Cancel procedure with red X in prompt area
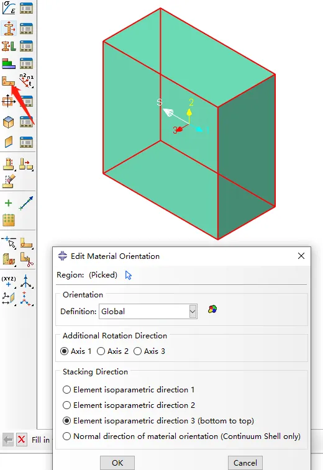Screen dimensions: 323x470 tap(21, 440)
